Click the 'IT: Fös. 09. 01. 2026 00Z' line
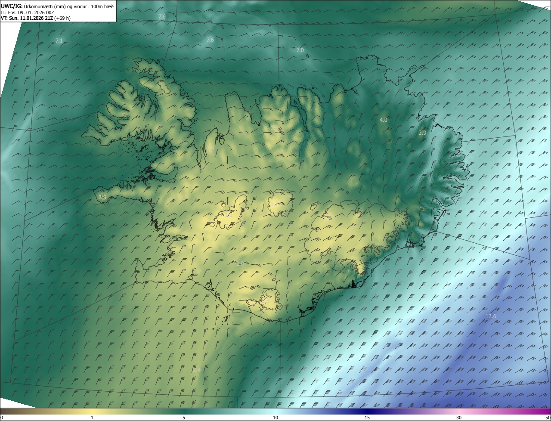This screenshot has width=551, height=421. point(27,12)
